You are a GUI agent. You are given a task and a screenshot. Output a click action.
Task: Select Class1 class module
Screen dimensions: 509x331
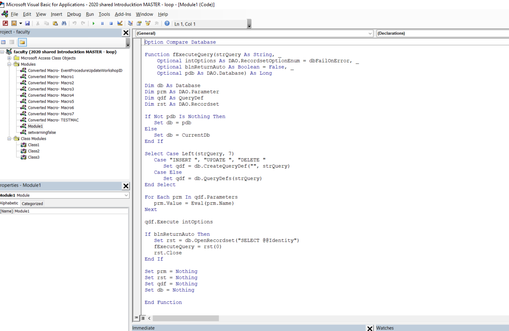(x=34, y=145)
